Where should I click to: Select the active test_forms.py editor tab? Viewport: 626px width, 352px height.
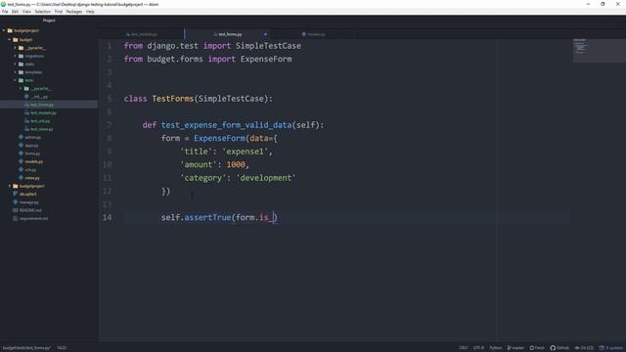coord(228,34)
